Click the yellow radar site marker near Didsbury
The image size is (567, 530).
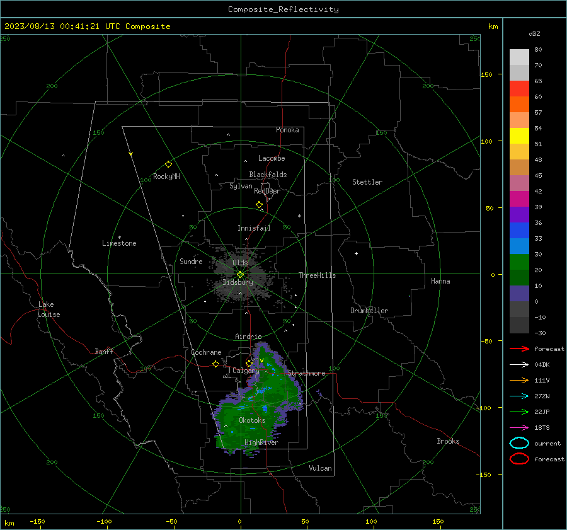point(240,275)
